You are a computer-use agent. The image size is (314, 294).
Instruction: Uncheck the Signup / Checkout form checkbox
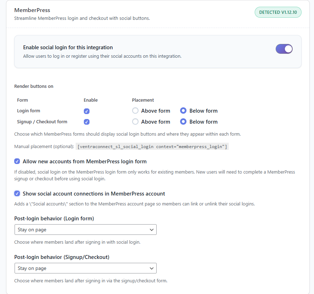click(87, 122)
